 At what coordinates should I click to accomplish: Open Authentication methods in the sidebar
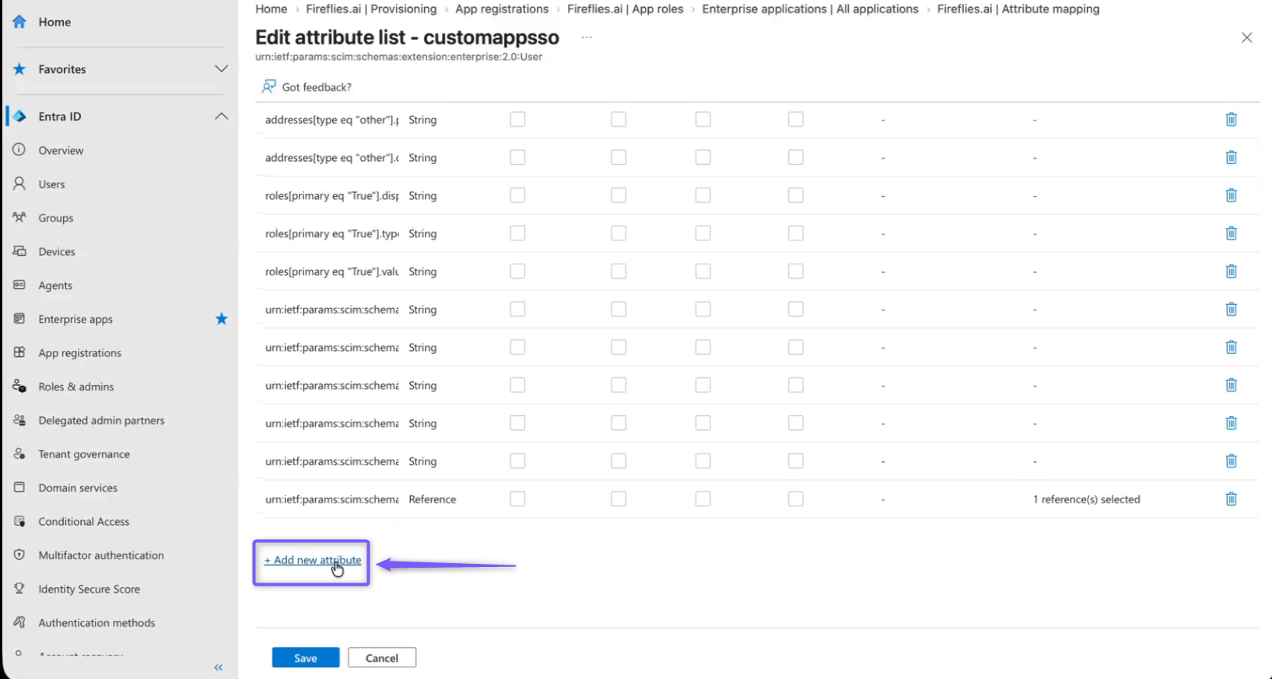(96, 623)
